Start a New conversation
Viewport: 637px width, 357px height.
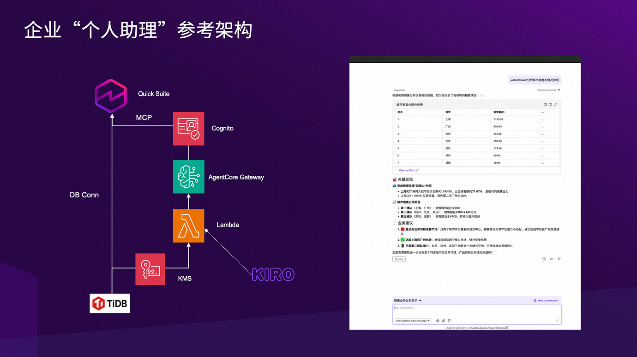click(x=547, y=300)
